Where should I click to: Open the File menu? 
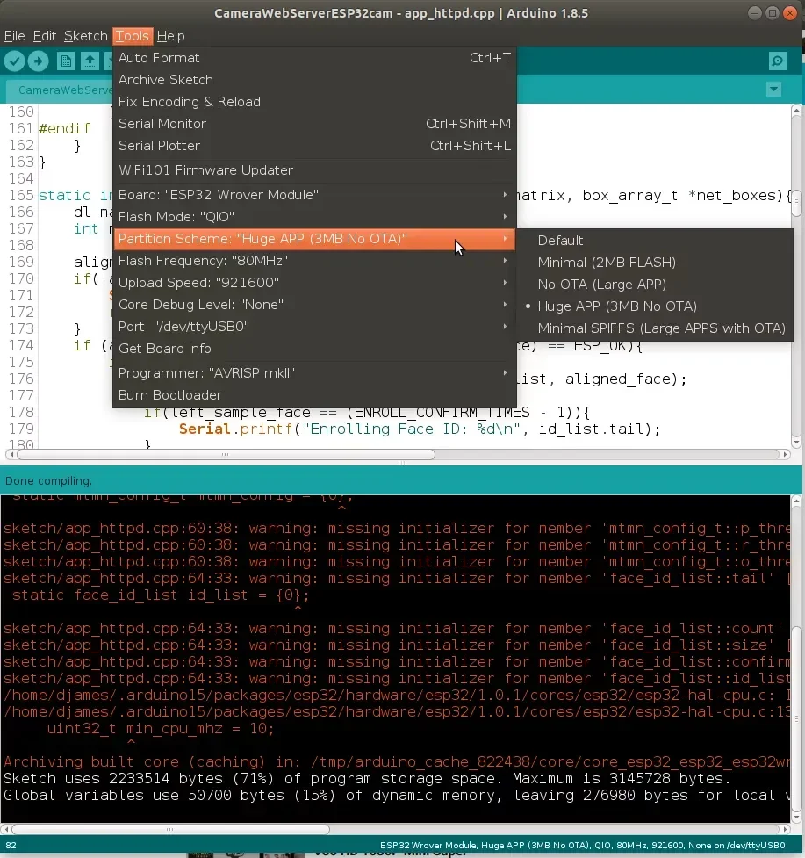point(14,36)
